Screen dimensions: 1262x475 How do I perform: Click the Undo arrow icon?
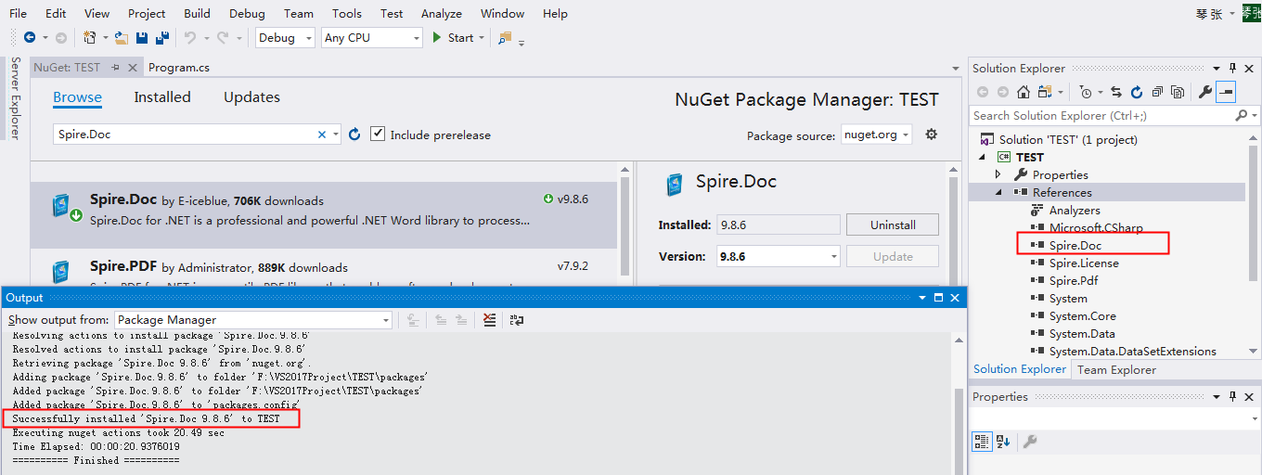189,37
